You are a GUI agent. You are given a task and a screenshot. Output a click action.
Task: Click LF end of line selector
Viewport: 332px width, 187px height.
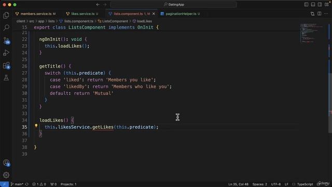286,184
